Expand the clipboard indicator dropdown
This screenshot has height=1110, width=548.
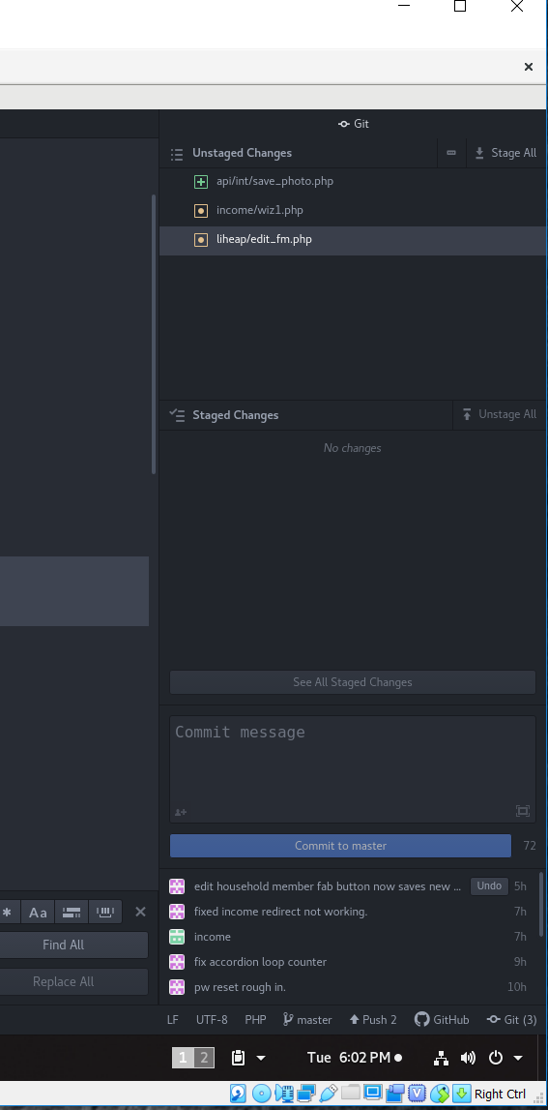tap(261, 1058)
